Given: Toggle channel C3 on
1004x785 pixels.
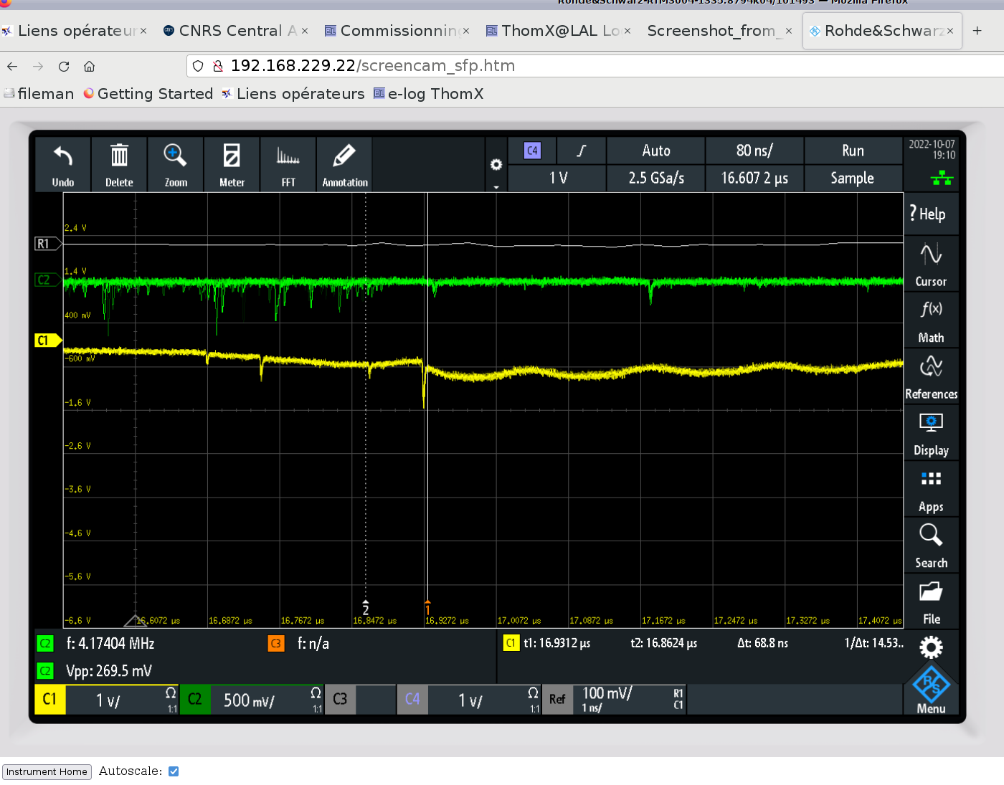Looking at the screenshot, I should [341, 700].
